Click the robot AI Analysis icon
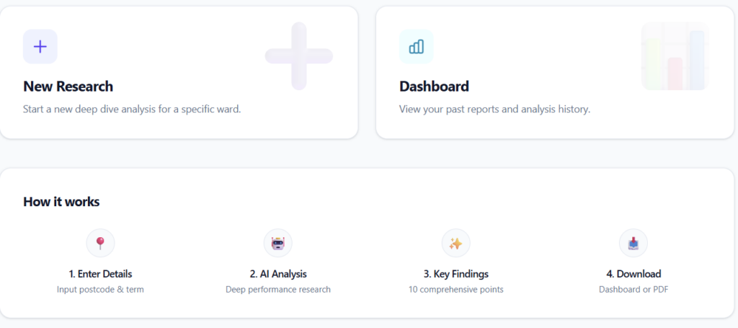 click(x=277, y=244)
